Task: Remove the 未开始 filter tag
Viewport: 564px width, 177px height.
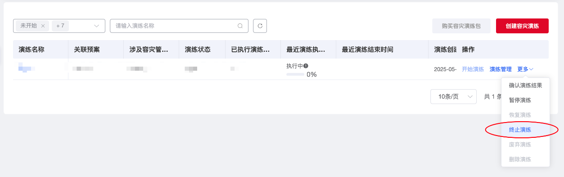Action: [x=43, y=26]
